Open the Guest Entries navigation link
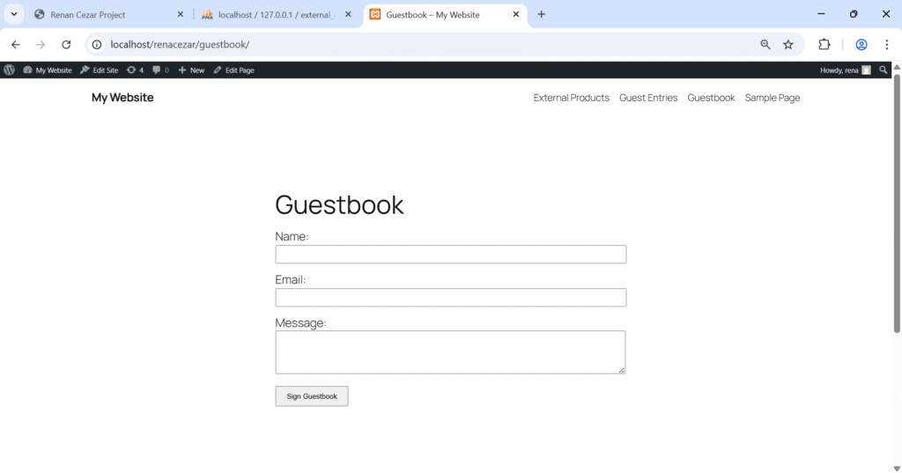 click(648, 98)
